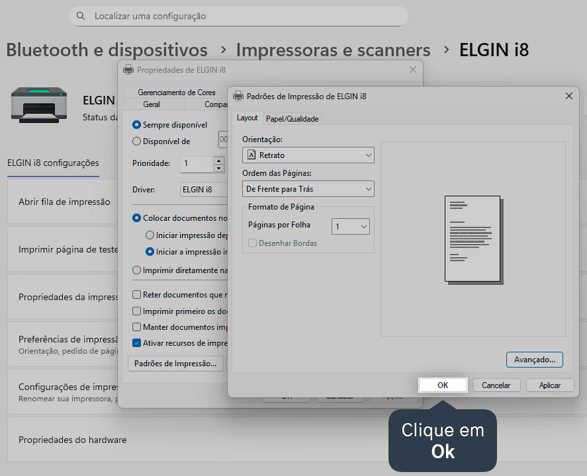The image size is (587, 476).
Task: Switch to the Papel/Qualidade tab
Action: (x=292, y=119)
